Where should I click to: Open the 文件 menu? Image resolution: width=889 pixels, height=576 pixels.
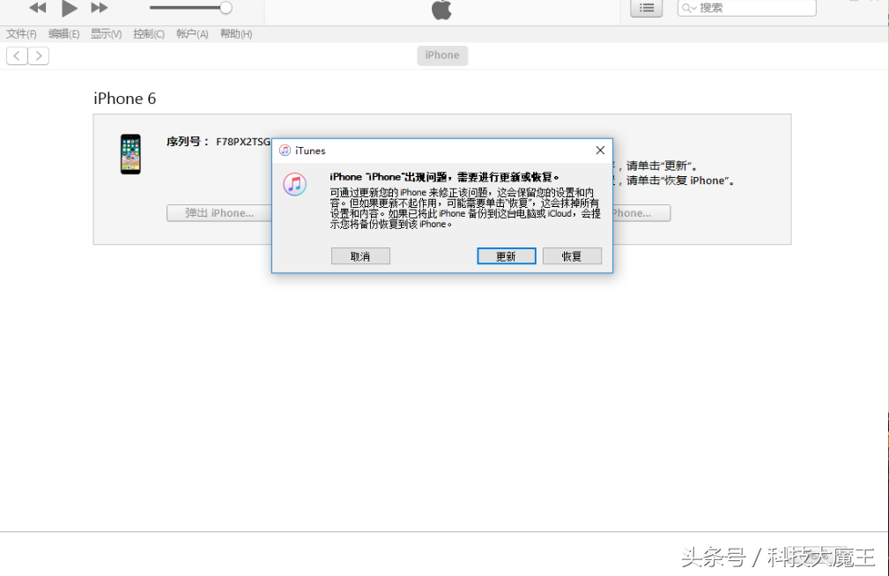[20, 33]
